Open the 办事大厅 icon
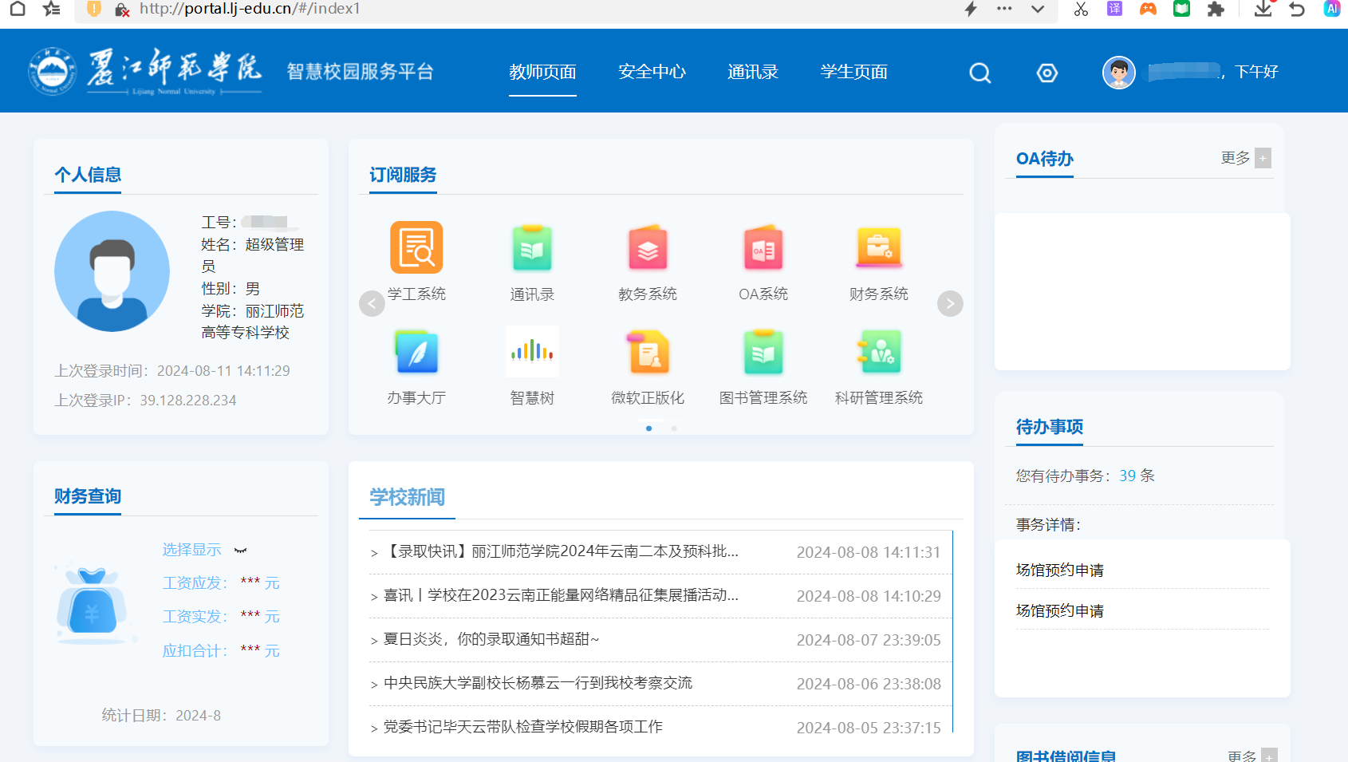This screenshot has width=1348, height=762. pyautogui.click(x=416, y=353)
